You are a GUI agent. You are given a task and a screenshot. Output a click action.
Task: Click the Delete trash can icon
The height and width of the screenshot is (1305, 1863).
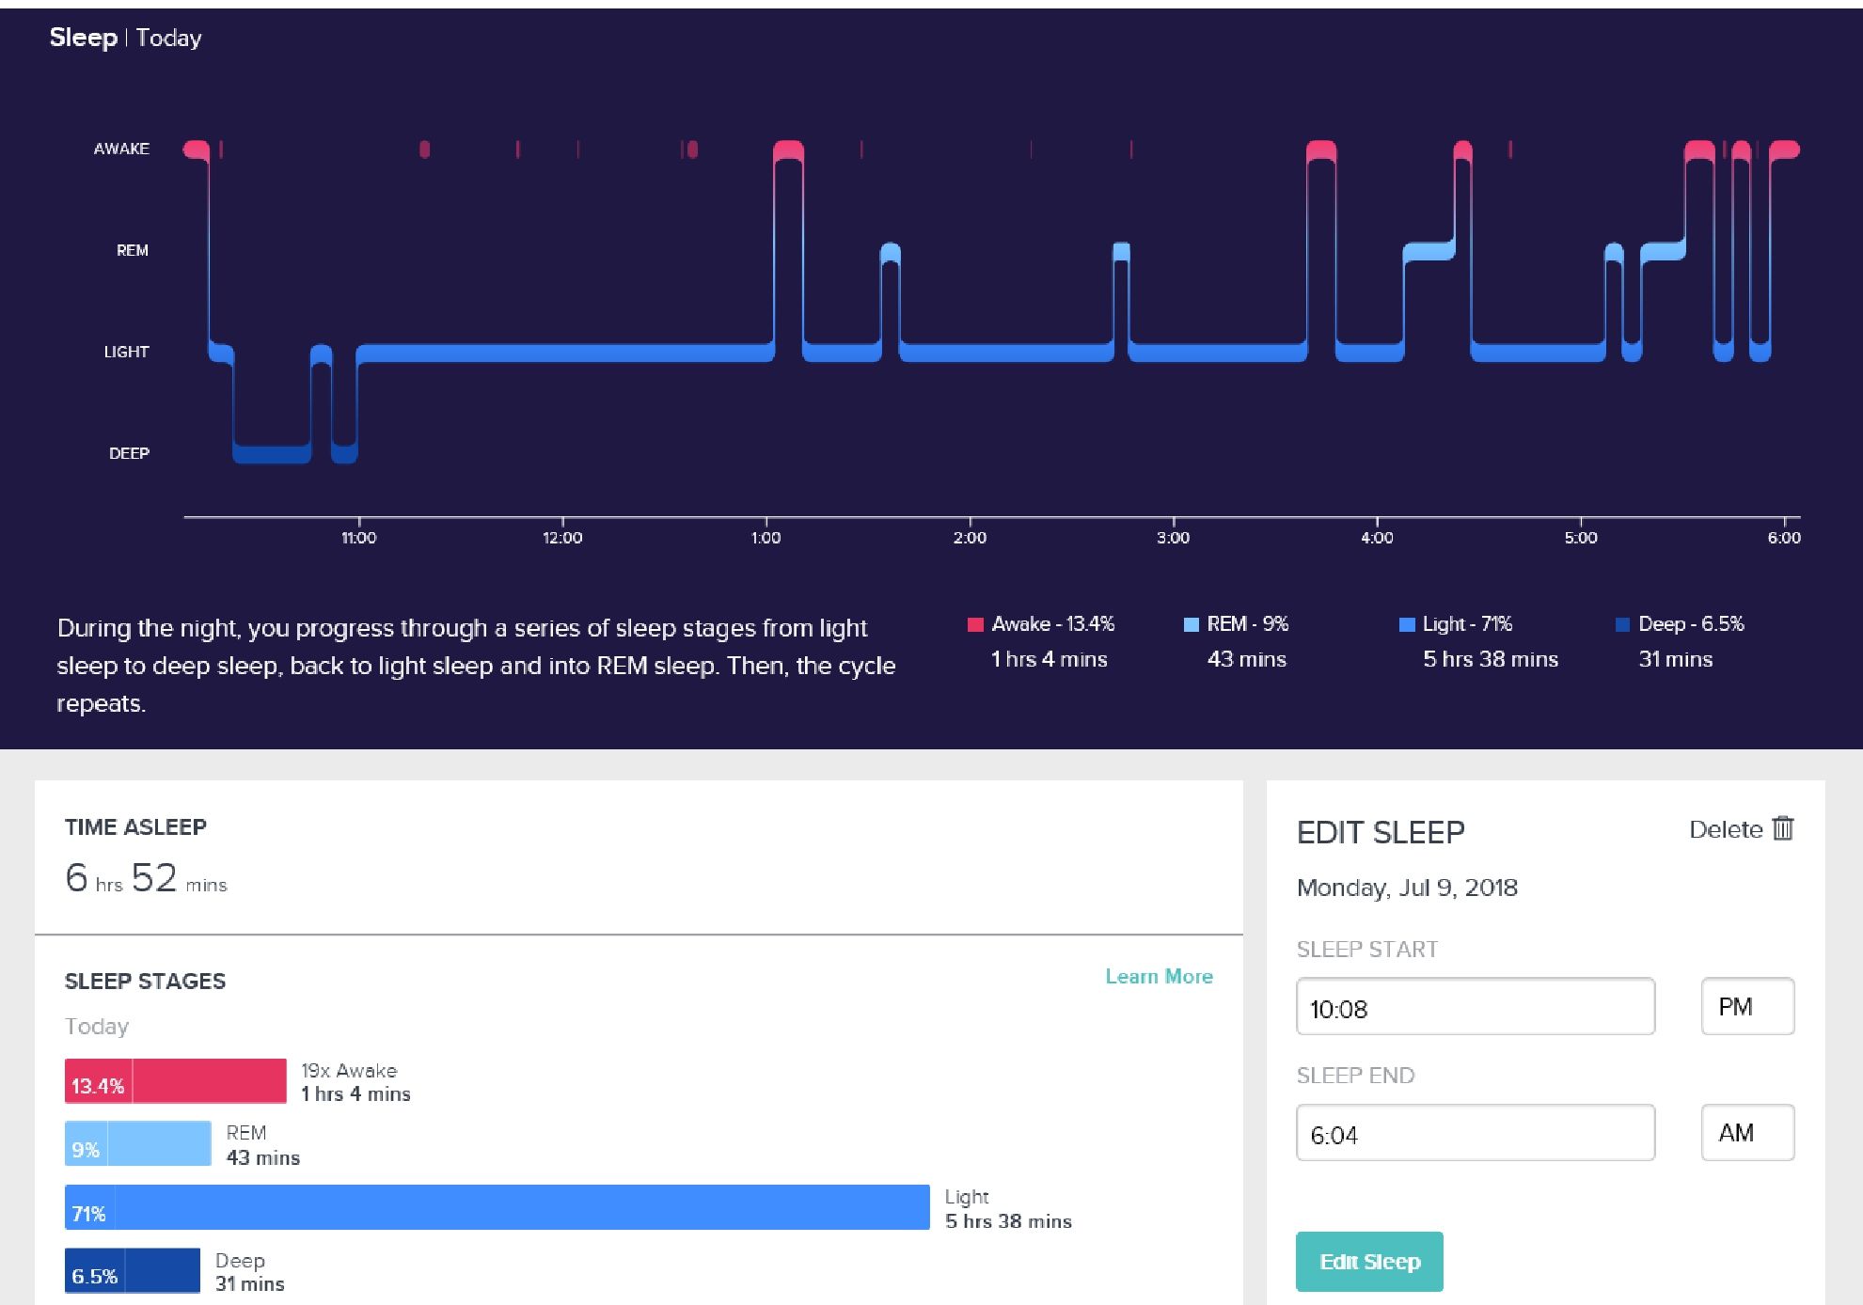tap(1783, 828)
